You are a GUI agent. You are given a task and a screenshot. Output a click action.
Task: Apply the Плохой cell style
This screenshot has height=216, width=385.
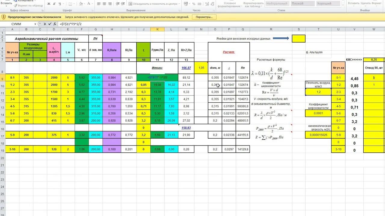coord(302,4)
